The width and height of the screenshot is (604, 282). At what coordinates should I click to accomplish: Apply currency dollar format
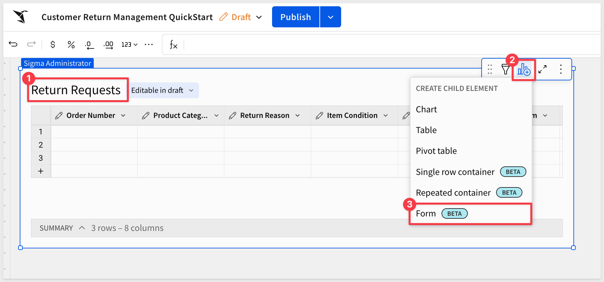[x=53, y=44]
